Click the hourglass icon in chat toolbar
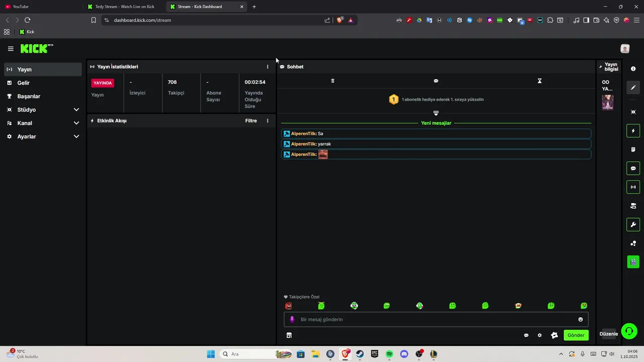 [x=539, y=81]
